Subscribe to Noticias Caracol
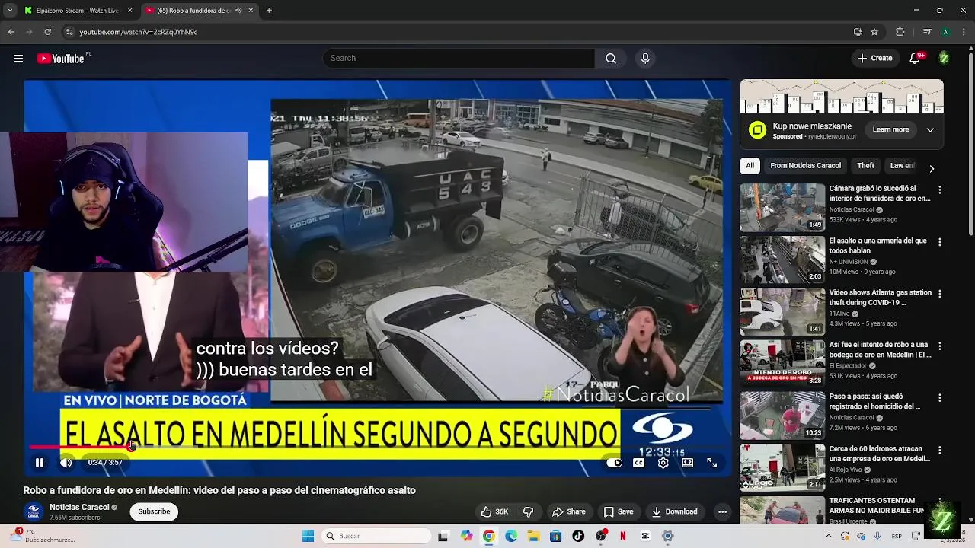The width and height of the screenshot is (975, 548). pyautogui.click(x=154, y=511)
